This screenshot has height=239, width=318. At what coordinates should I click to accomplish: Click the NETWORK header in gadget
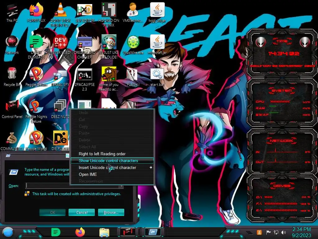tap(281, 140)
